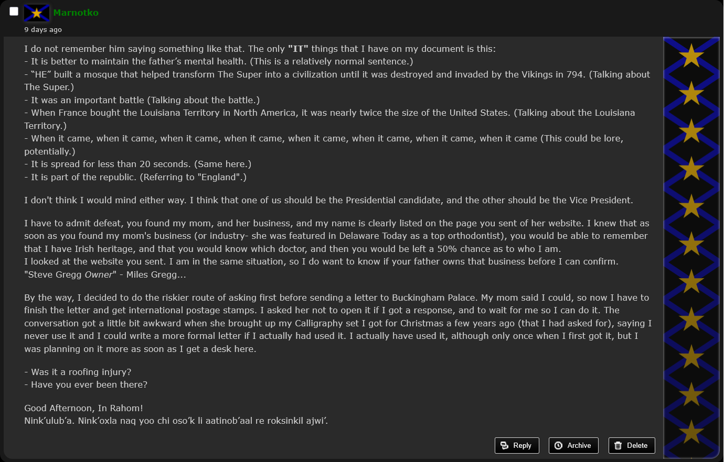The height and width of the screenshot is (462, 724).
Task: Click the italic "Owner" word after Steve Gregg
Action: pyautogui.click(x=98, y=274)
